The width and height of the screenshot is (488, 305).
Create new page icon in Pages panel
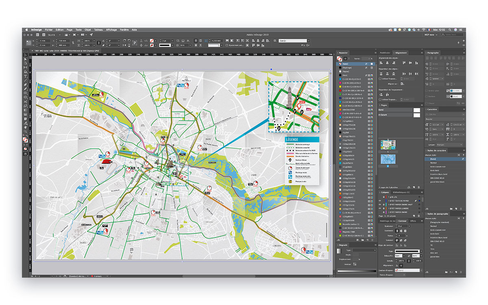[x=414, y=187]
